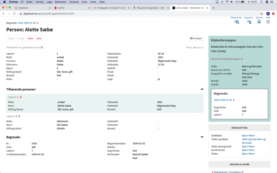Go to the Neste record

(30, 38)
